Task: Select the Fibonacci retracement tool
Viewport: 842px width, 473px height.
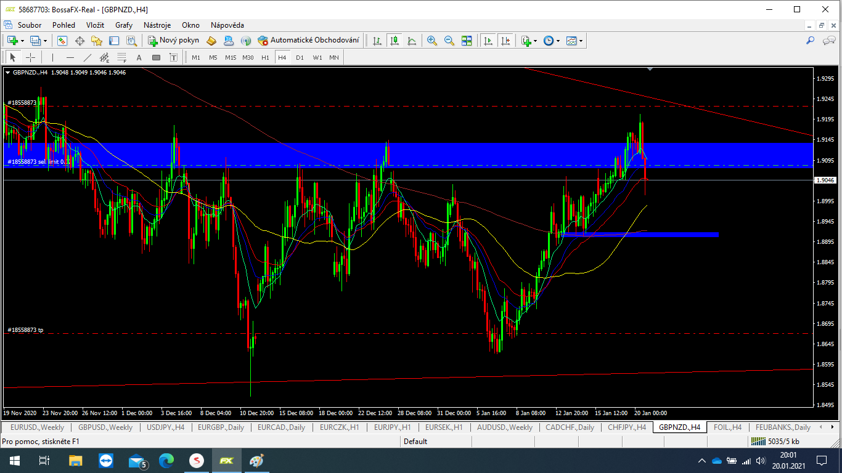Action: (122, 57)
